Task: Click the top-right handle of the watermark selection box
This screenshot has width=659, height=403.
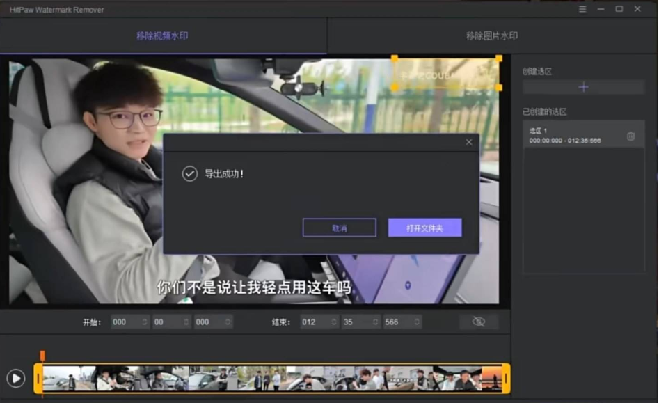Action: pos(498,58)
